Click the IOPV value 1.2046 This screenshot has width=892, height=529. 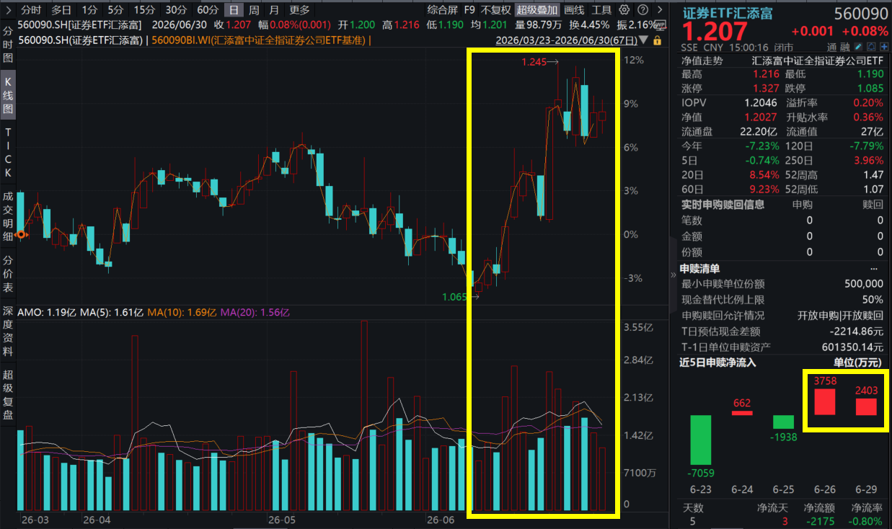(x=760, y=103)
